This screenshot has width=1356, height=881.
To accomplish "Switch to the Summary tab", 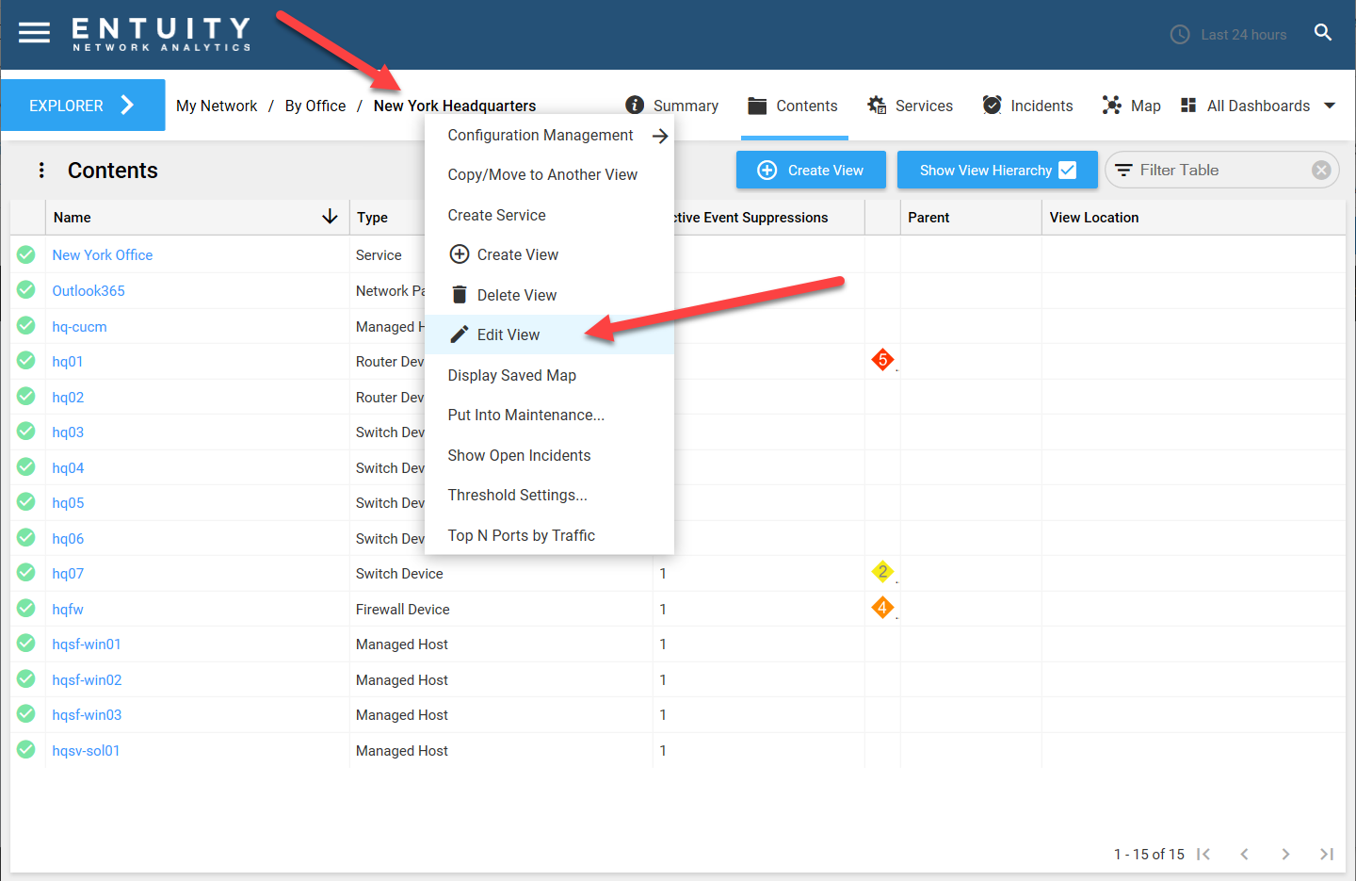I will [x=672, y=106].
